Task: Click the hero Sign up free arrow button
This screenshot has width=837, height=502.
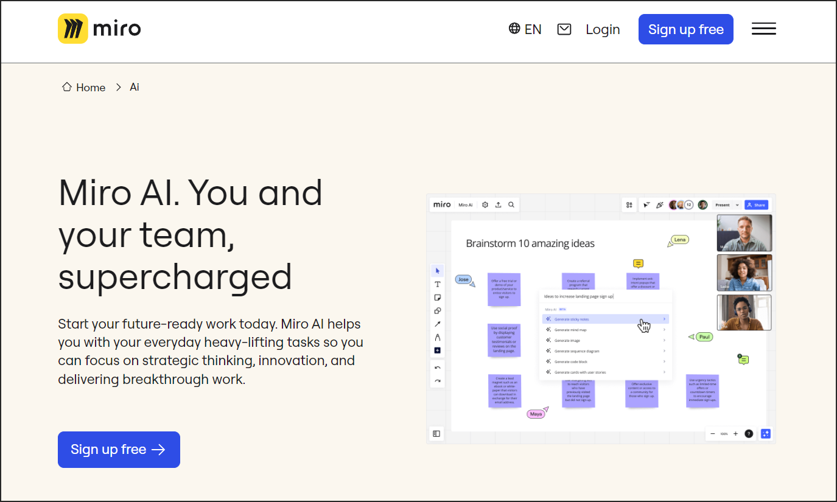Action: click(x=119, y=450)
